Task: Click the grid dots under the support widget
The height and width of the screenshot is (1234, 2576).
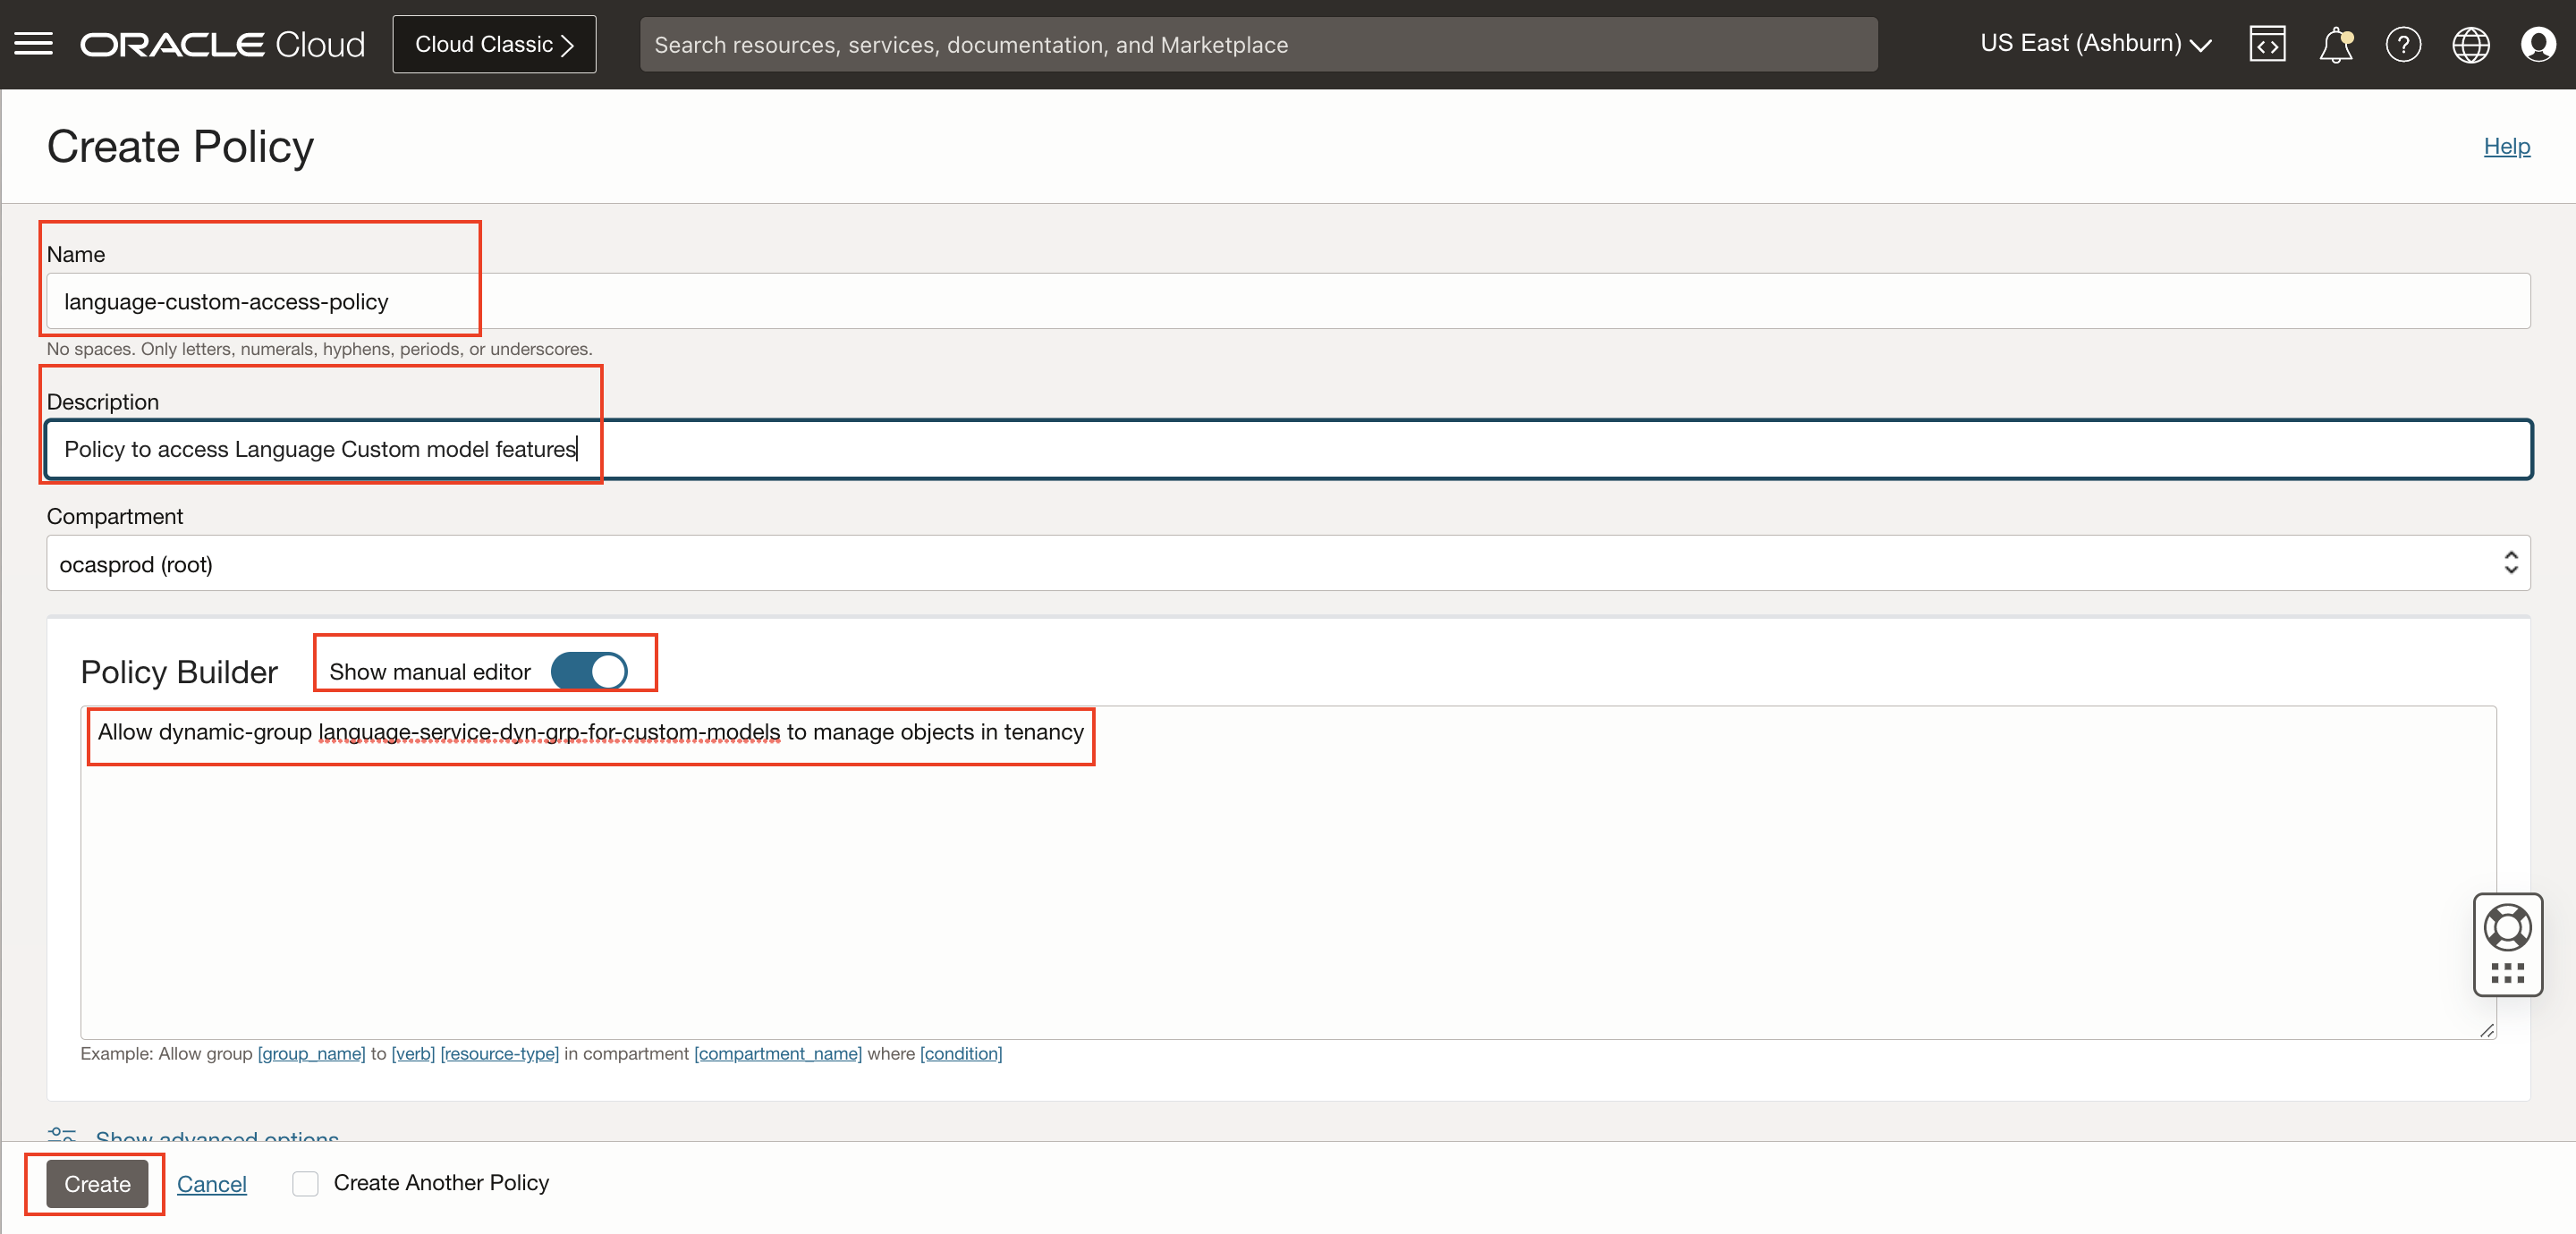Action: coord(2507,973)
